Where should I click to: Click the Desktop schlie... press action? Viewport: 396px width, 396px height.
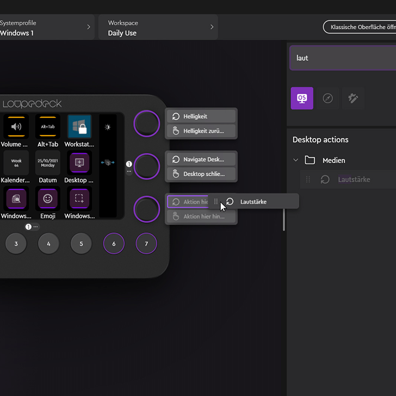point(201,174)
